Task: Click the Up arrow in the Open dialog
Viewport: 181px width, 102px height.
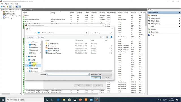Action: pos(36,33)
